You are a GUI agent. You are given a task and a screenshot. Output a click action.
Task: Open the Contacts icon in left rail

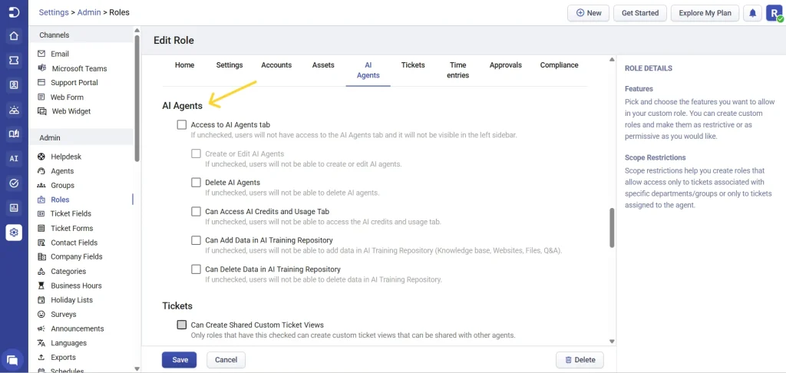(x=14, y=84)
